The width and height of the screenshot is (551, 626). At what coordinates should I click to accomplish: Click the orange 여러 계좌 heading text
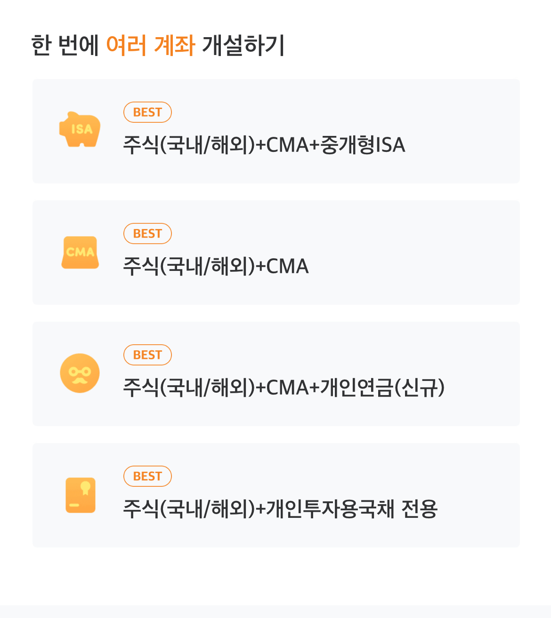tap(151, 46)
